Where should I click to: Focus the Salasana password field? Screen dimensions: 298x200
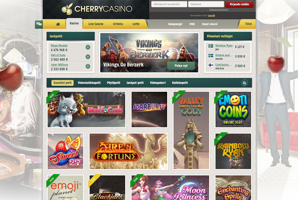pos(206,4)
